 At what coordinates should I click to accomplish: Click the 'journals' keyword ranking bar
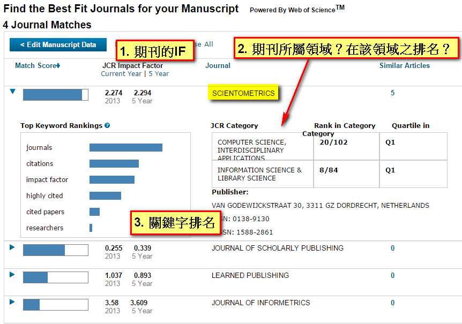126,147
